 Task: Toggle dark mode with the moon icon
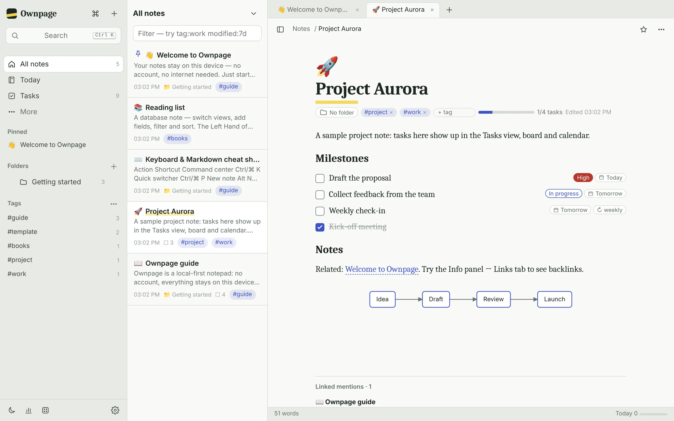12,410
